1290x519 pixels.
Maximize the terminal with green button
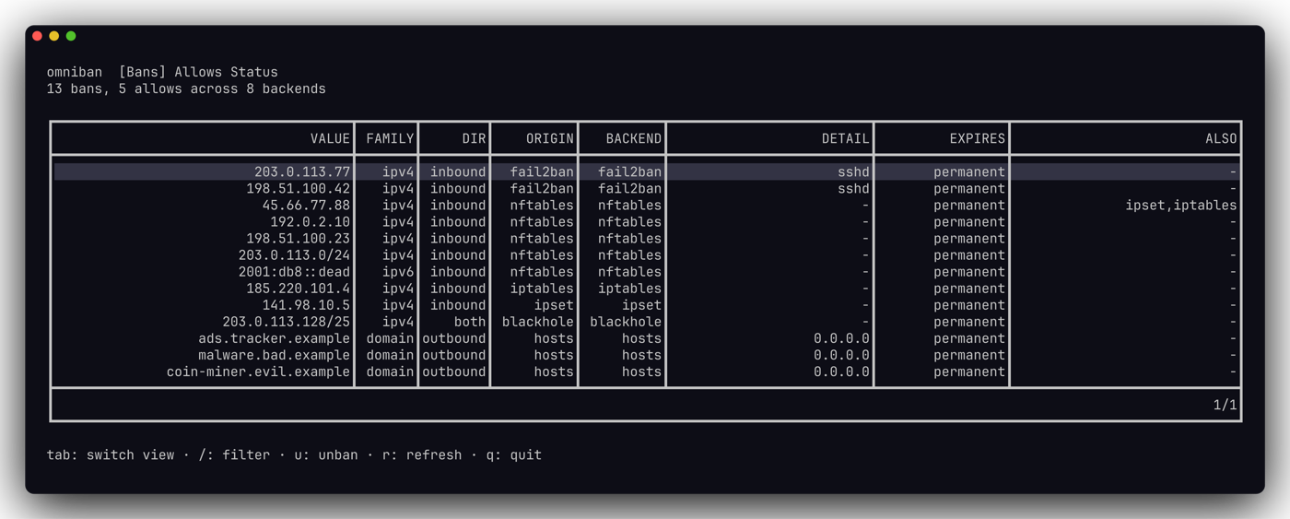pyautogui.click(x=71, y=36)
